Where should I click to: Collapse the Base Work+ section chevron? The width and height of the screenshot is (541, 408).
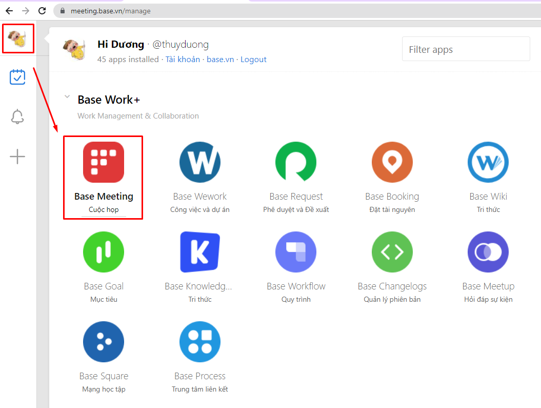tap(67, 96)
